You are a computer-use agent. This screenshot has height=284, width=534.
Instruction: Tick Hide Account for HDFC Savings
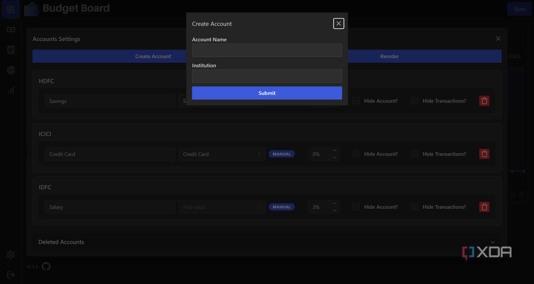(356, 101)
